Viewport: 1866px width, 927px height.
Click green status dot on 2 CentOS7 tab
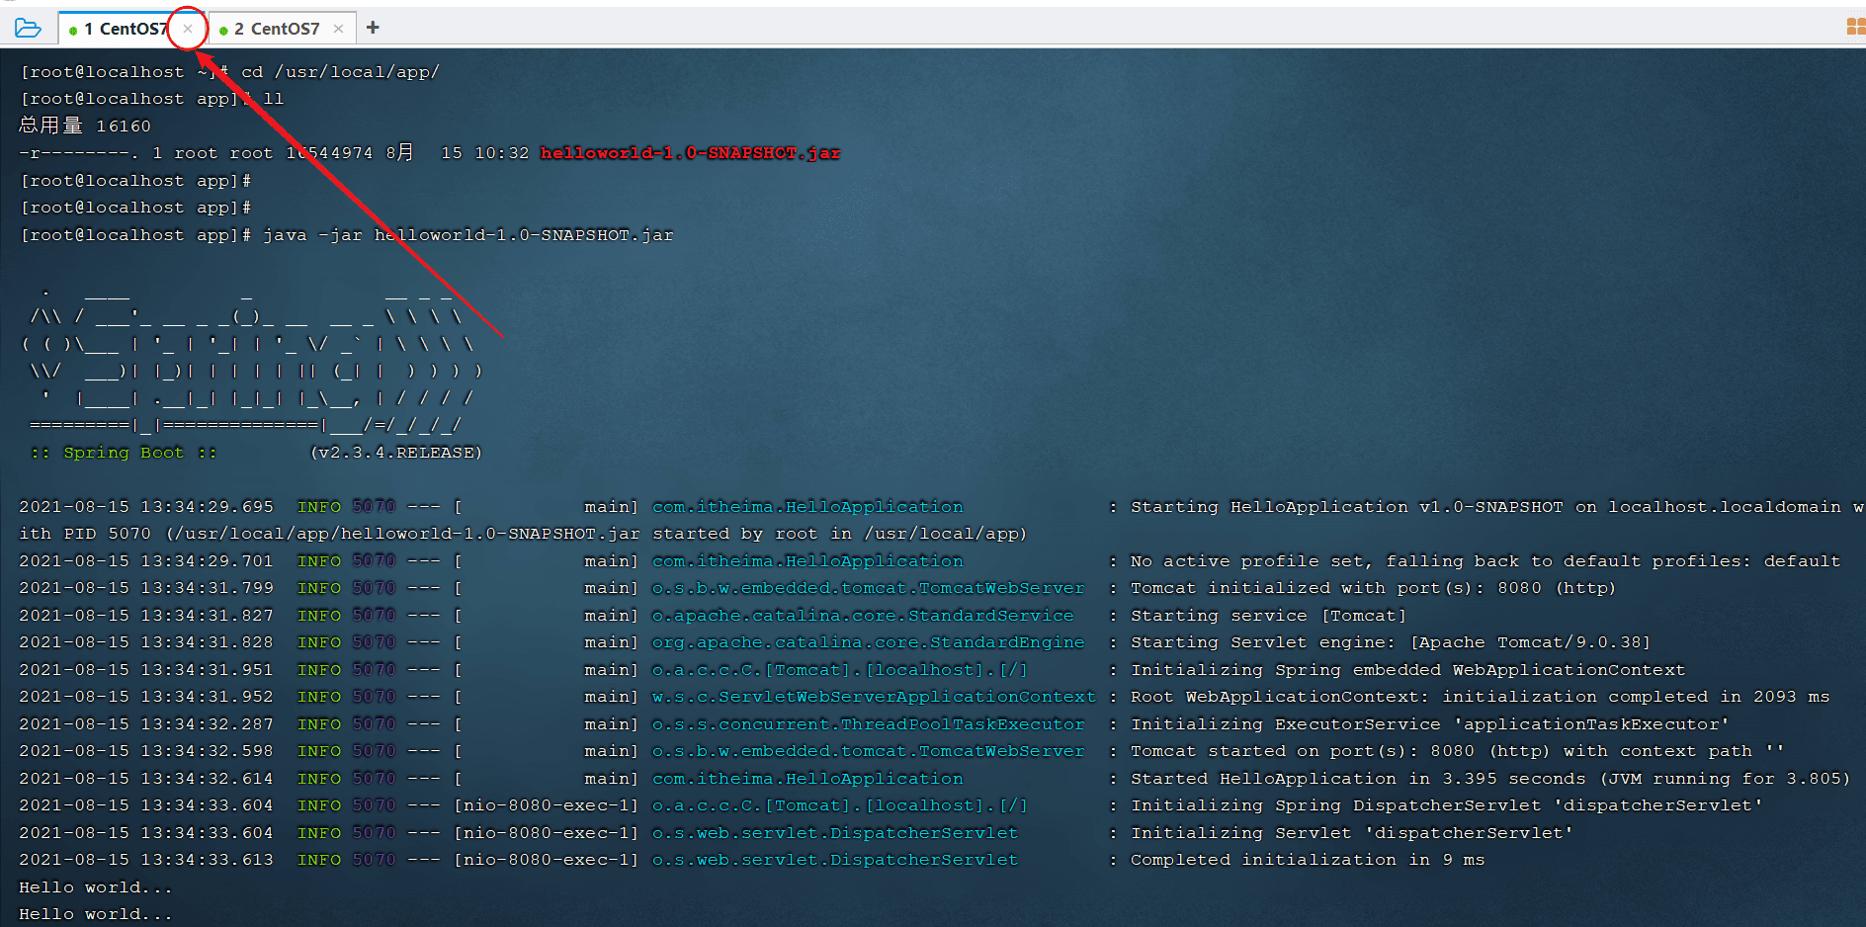pos(224,31)
